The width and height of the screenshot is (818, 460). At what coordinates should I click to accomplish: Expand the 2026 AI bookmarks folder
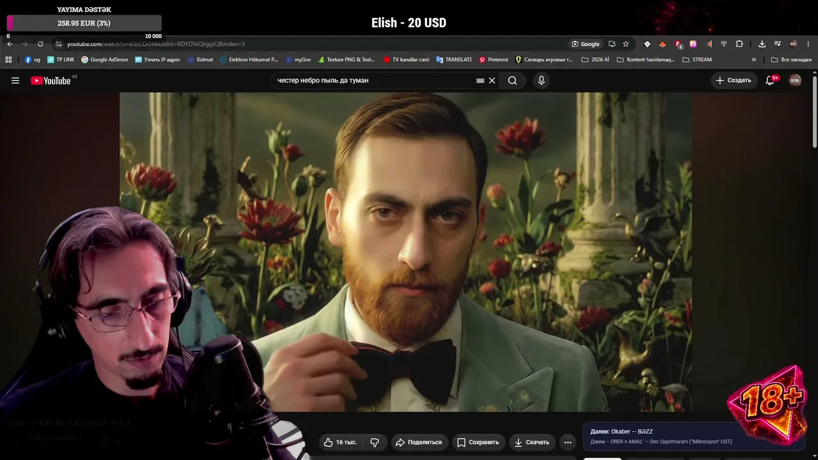[595, 59]
